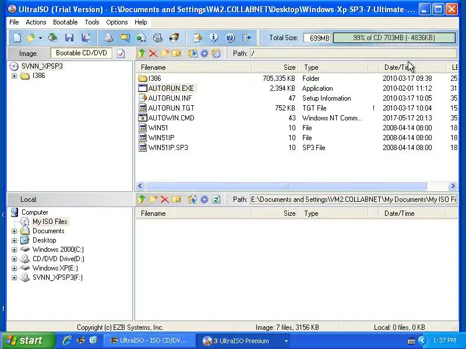
Task: Click the Exit door icon in the toolbar
Action: point(246,38)
